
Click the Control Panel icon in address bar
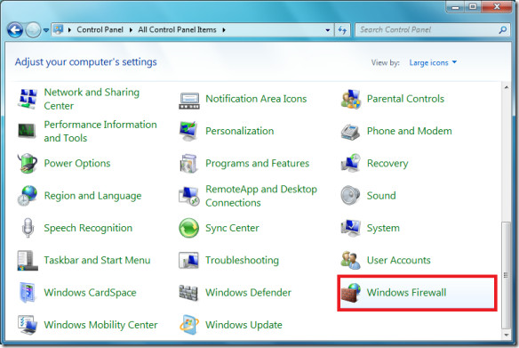tap(59, 30)
